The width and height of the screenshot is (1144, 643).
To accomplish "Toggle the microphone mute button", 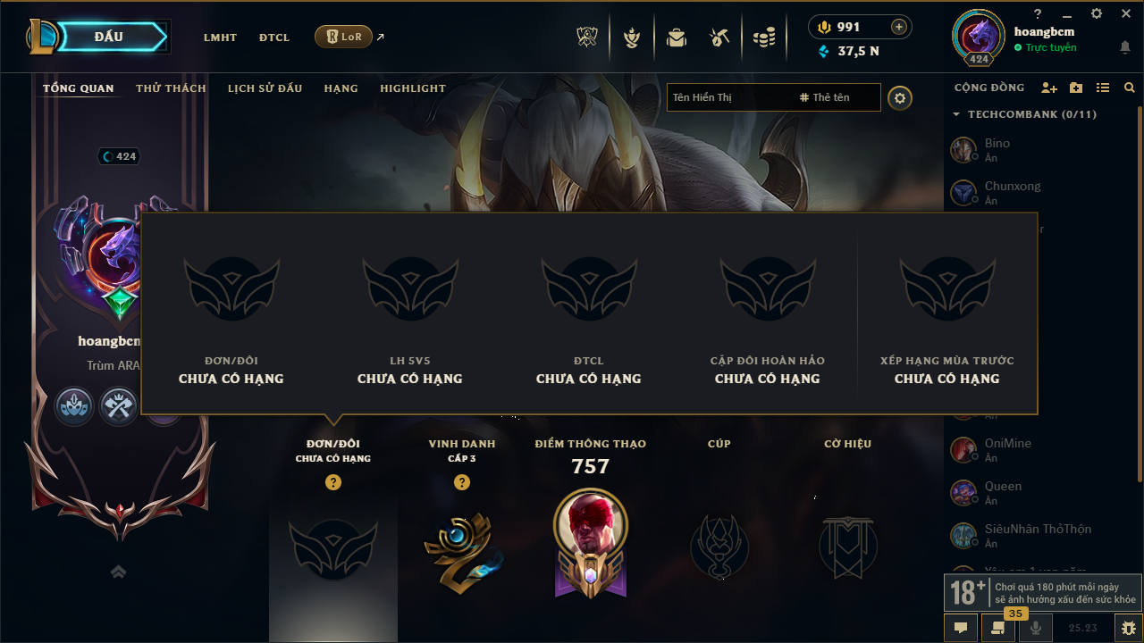I will click(x=1036, y=628).
